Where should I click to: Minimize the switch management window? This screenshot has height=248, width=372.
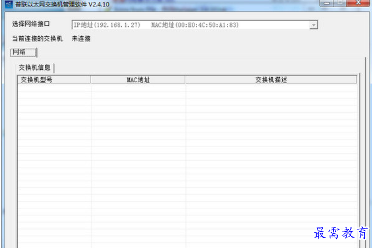[327, 3]
